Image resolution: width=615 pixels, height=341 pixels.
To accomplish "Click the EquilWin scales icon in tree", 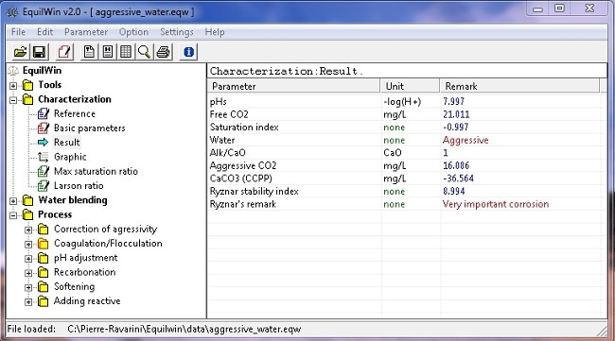I will pos(13,71).
